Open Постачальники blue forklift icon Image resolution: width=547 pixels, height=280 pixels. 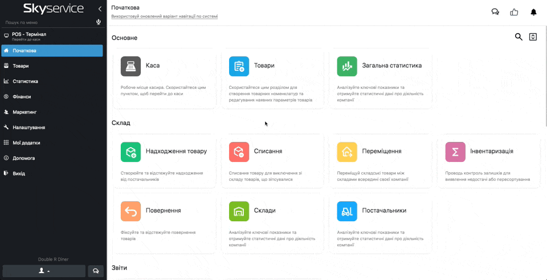click(x=347, y=211)
